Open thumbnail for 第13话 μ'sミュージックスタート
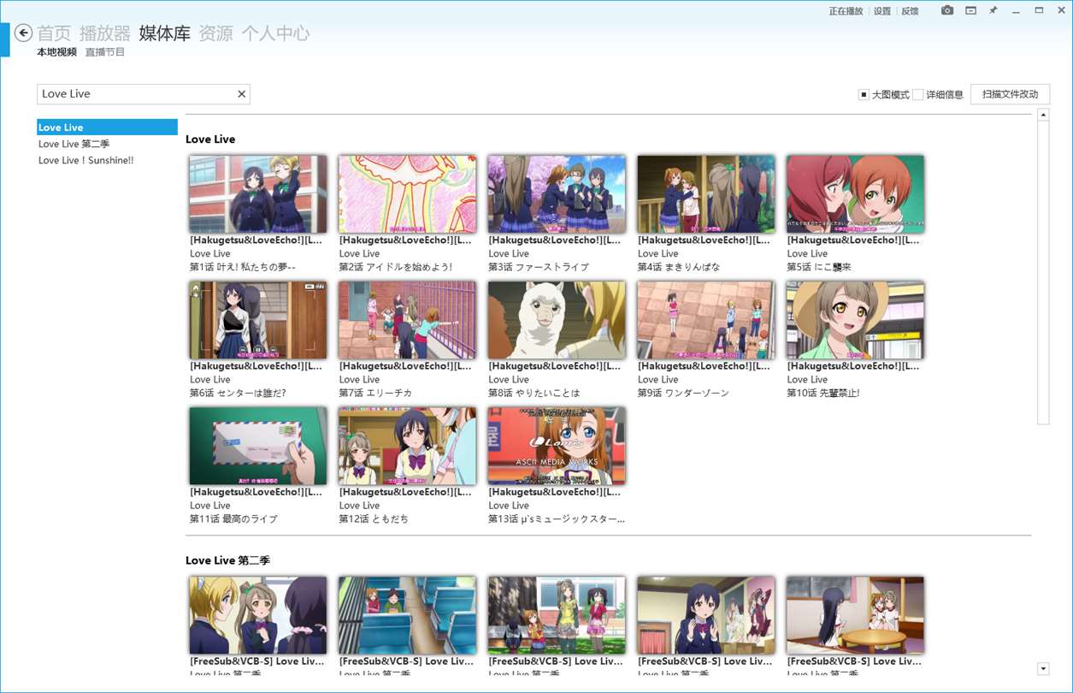 [557, 446]
